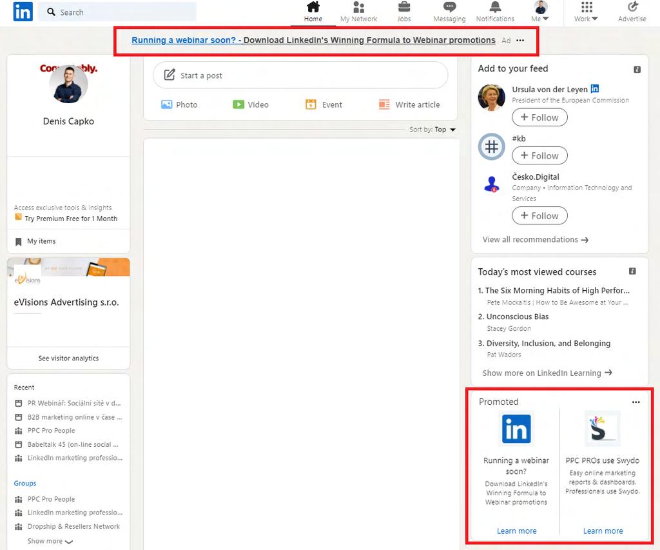Image resolution: width=660 pixels, height=550 pixels.
Task: Follow Česko.Digital
Action: pyautogui.click(x=539, y=216)
